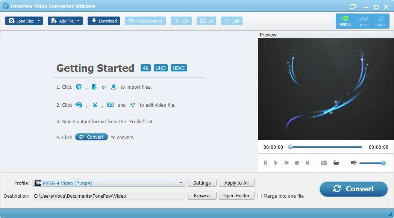The image size is (394, 218).
Task: Play the preview video
Action: point(276,163)
